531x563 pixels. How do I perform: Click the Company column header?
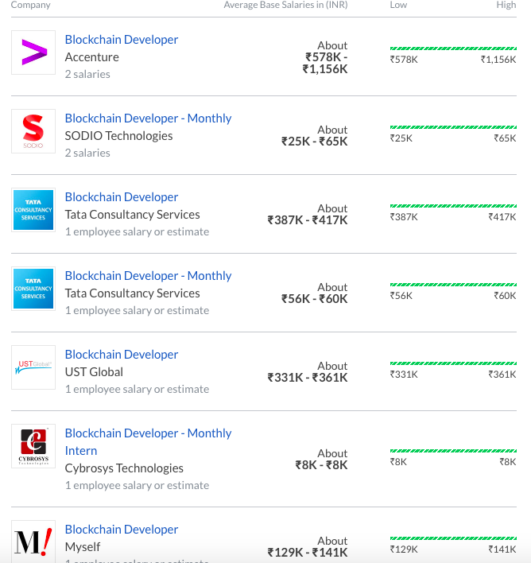[x=31, y=5]
